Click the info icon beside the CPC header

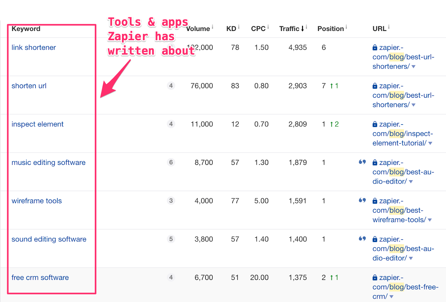[268, 27]
